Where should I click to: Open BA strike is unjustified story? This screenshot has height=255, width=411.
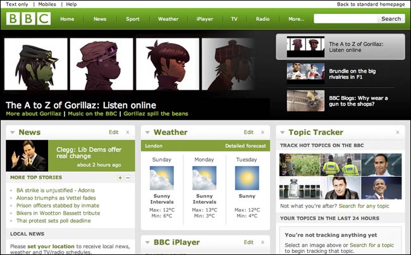[x=56, y=191]
